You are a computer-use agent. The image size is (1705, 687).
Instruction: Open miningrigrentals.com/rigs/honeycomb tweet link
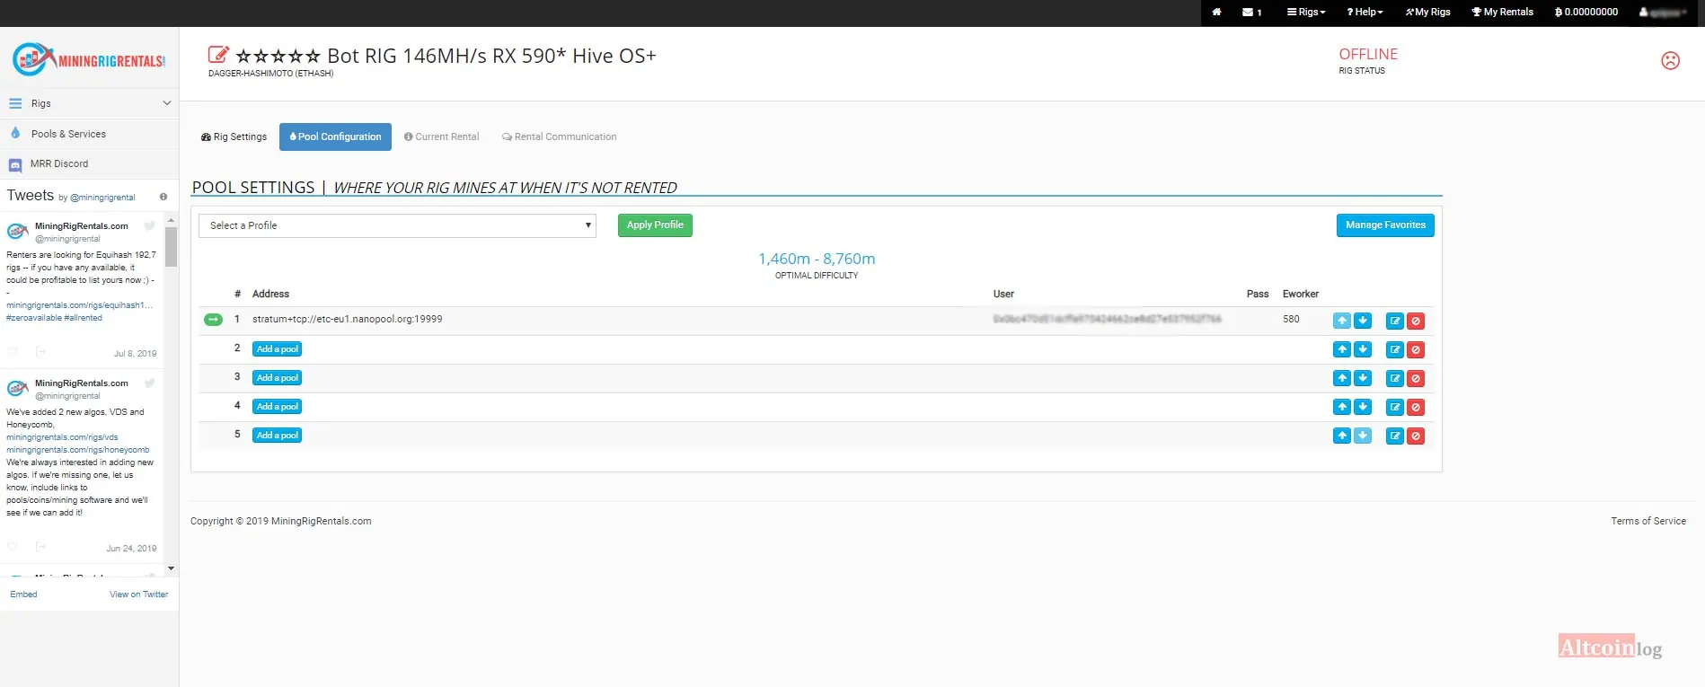[x=78, y=450]
